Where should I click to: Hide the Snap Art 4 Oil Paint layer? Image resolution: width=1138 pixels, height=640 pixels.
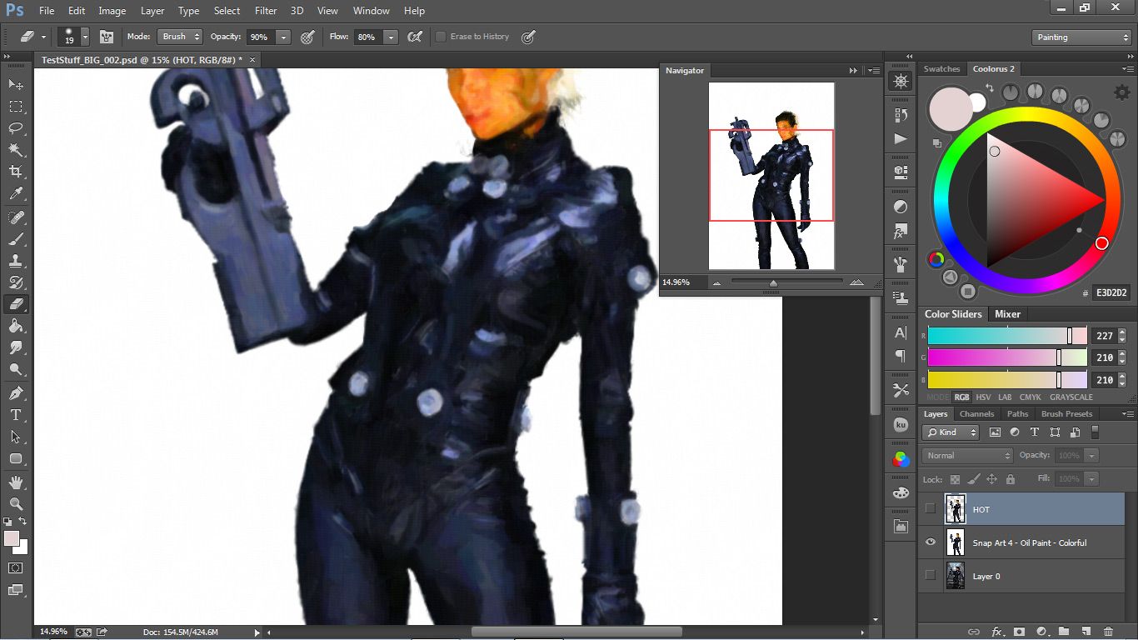[x=931, y=542]
